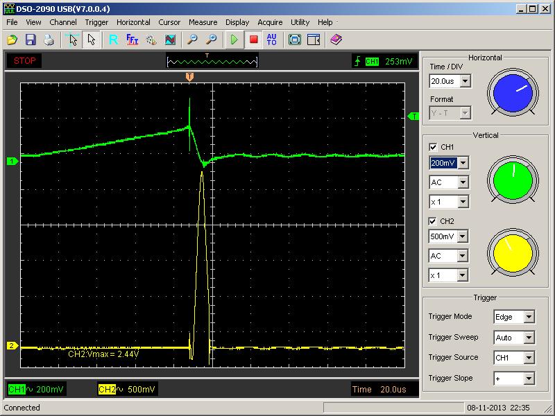
Task: Print using the printer toolbar icon
Action: [49, 40]
